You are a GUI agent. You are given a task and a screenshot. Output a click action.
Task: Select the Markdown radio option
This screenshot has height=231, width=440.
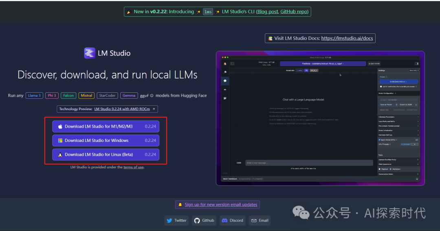[x=391, y=169]
